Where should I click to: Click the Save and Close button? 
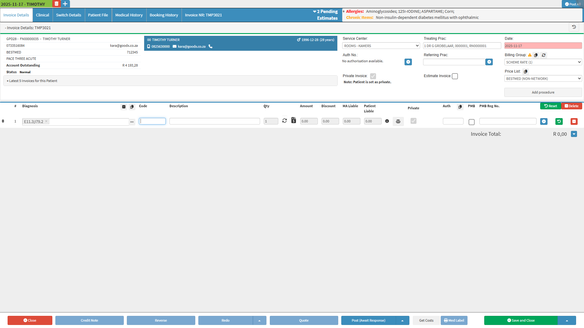coord(521,320)
